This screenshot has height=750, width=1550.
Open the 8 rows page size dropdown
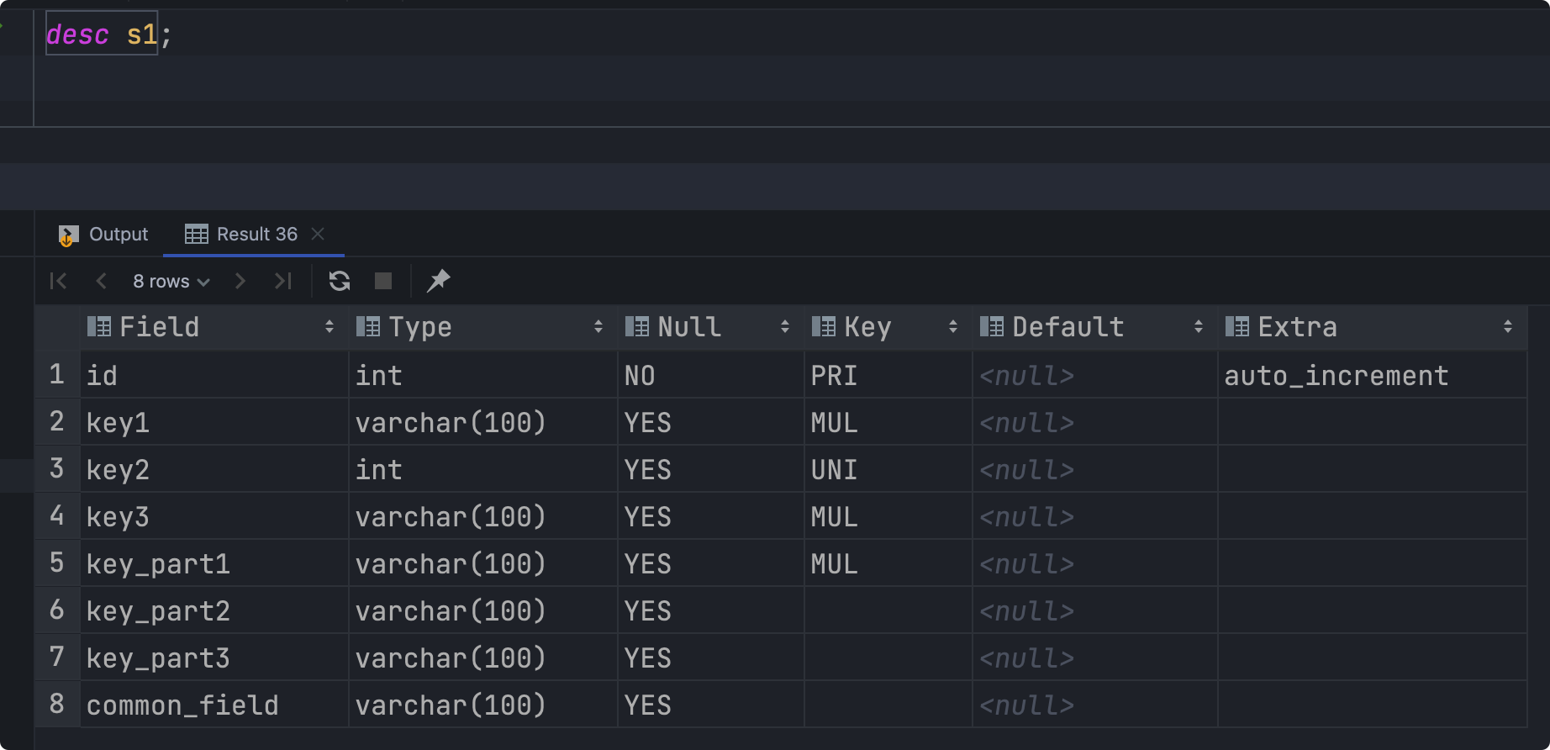pos(171,282)
